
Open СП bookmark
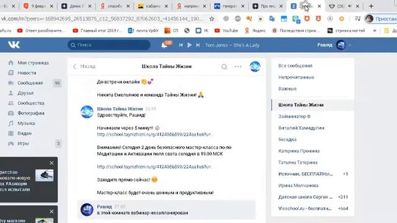pyautogui.click(x=171, y=30)
